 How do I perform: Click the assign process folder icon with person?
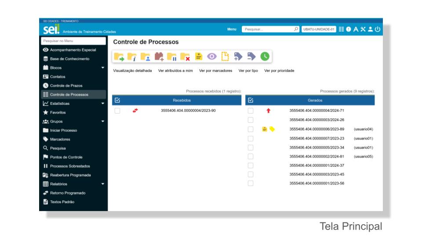click(146, 57)
